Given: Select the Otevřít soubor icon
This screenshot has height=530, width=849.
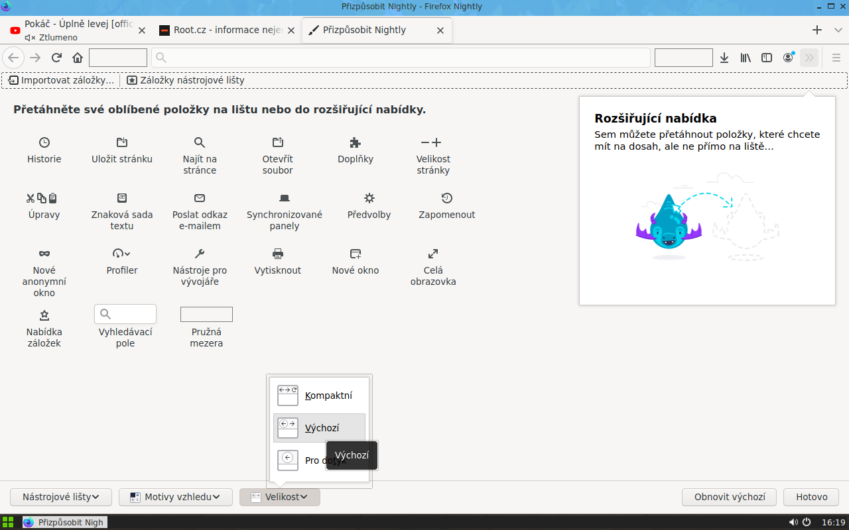Looking at the screenshot, I should [x=278, y=142].
